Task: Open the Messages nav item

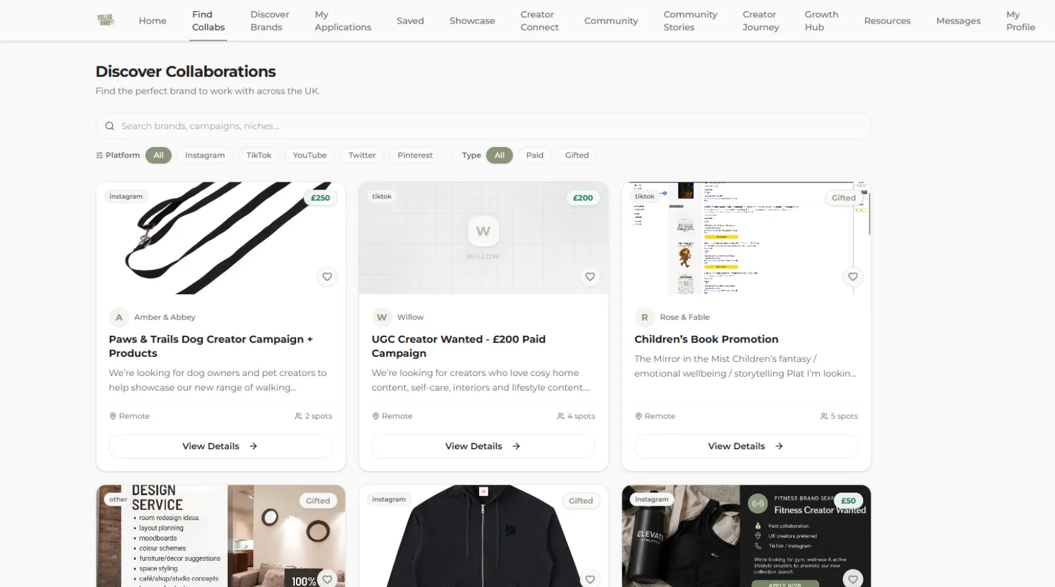Action: [958, 20]
